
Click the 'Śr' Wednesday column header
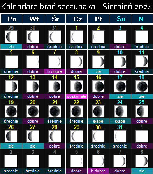(x=55, y=19)
